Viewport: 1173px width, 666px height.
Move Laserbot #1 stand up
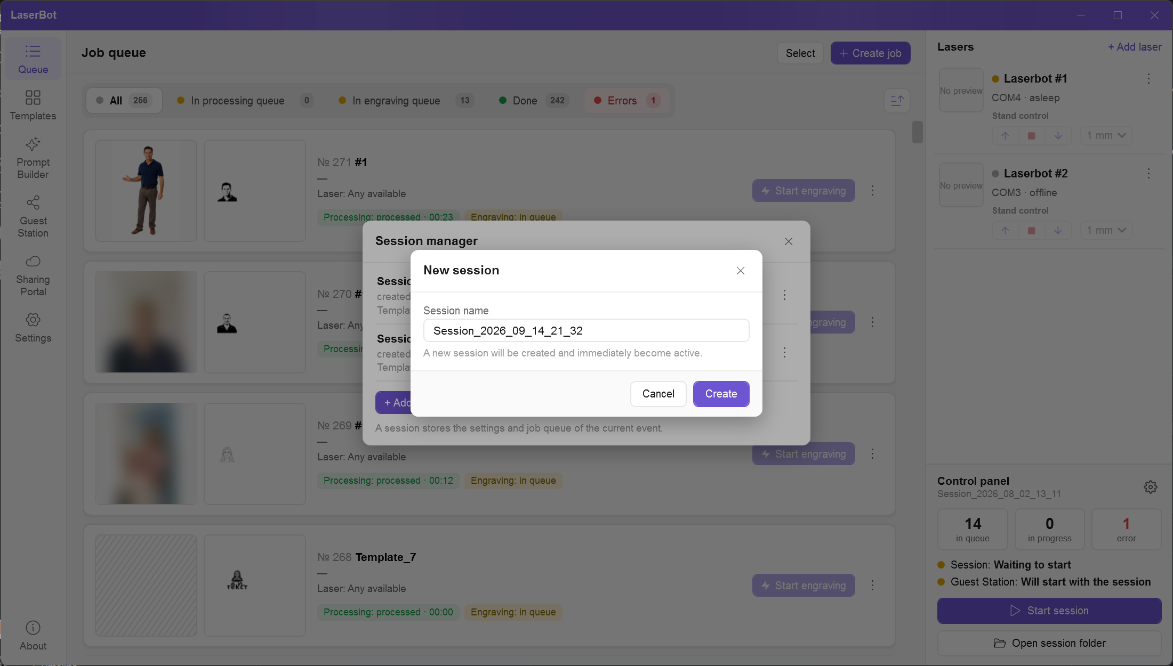pyautogui.click(x=1005, y=136)
